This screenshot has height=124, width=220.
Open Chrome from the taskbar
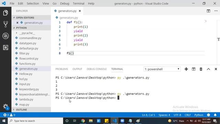83,121
